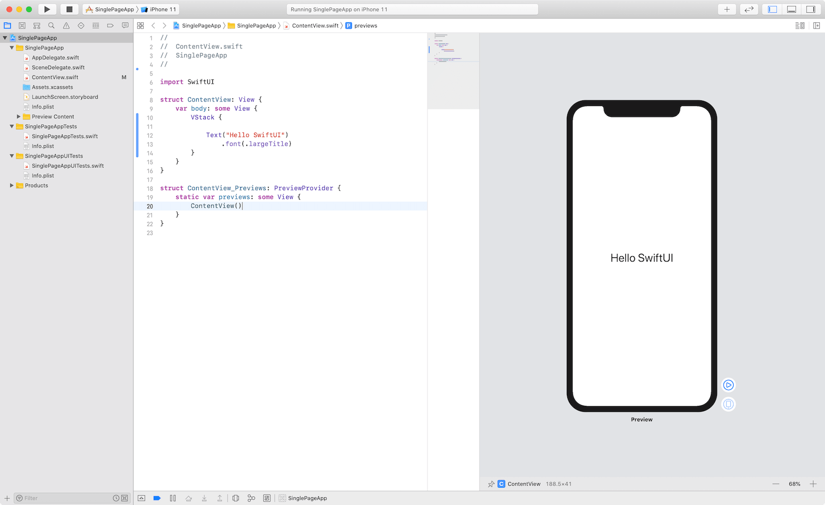The image size is (825, 505).
Task: Select SinglePageAppUITests.swift file
Action: pos(68,166)
